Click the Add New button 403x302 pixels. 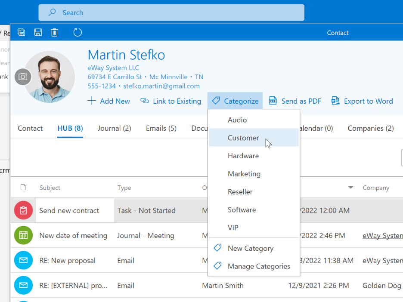click(x=109, y=101)
